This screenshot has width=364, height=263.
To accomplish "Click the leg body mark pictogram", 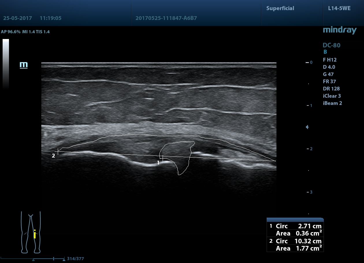I will coord(31,232).
